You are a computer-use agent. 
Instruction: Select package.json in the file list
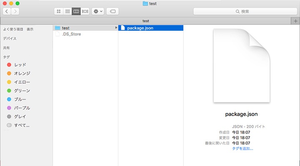click(139, 28)
